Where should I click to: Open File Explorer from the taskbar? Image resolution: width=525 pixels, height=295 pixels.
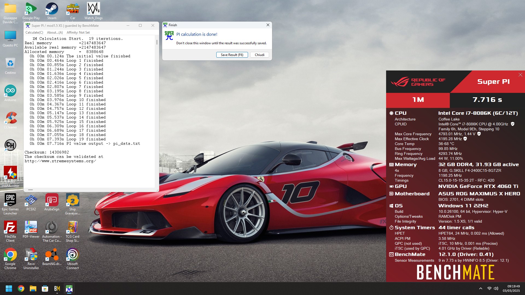click(x=33, y=288)
